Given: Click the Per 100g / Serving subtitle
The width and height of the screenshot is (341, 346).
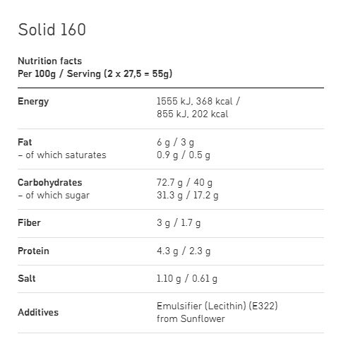Looking at the screenshot, I should pos(95,74).
